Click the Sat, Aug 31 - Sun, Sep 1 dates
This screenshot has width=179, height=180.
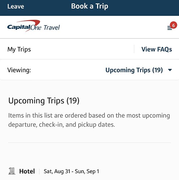72,171
